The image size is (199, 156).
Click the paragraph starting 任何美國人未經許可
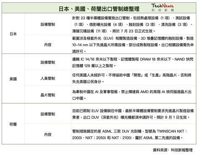click(x=132, y=78)
